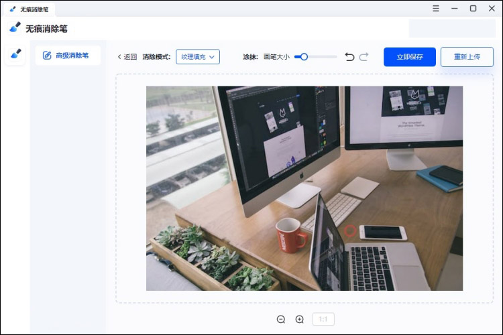Zoom out with the minus magnifier

(x=281, y=320)
